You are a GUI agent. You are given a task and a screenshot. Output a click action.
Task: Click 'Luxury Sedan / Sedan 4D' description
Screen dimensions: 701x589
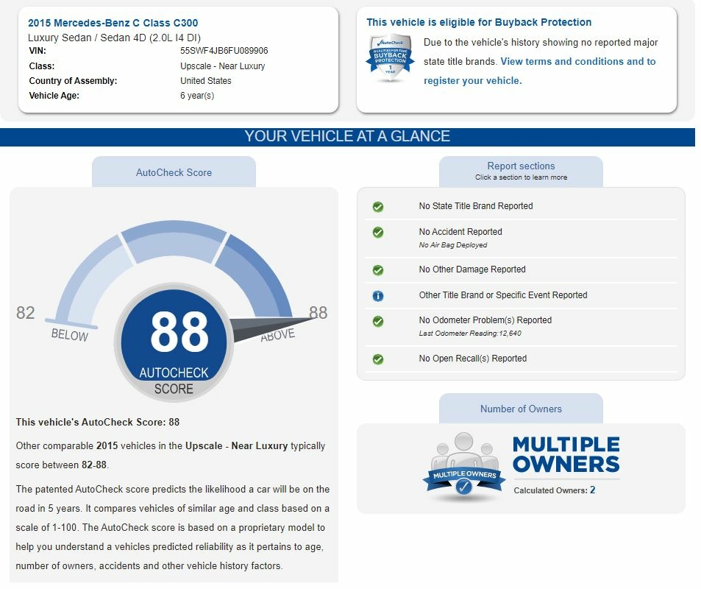(115, 38)
